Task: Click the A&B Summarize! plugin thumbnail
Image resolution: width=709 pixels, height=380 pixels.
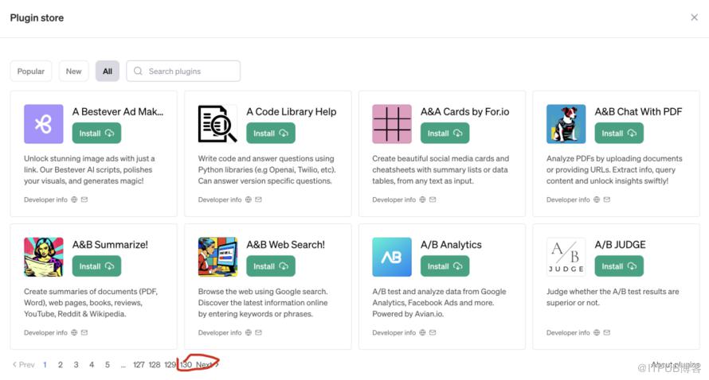Action: click(x=43, y=257)
